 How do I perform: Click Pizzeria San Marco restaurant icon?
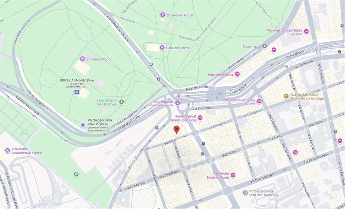[x=286, y=96]
